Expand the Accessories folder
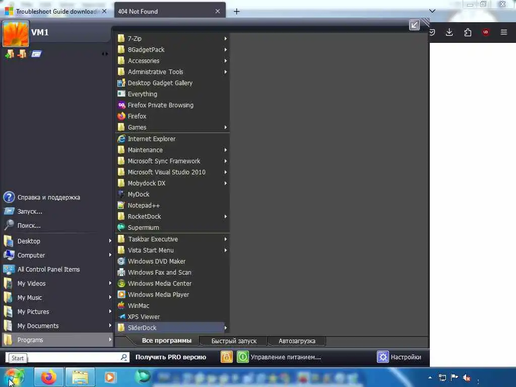The image size is (516, 387). tap(225, 61)
